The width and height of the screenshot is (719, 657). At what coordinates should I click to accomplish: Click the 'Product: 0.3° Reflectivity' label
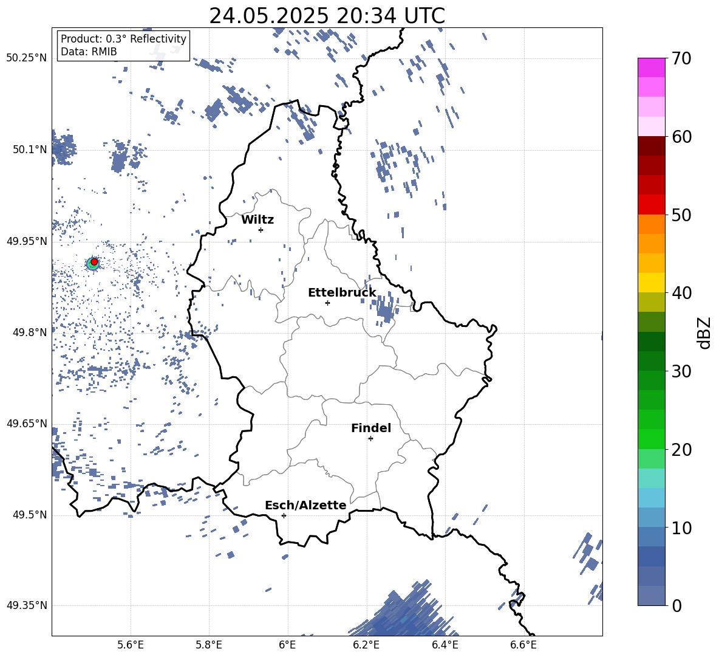(x=123, y=39)
